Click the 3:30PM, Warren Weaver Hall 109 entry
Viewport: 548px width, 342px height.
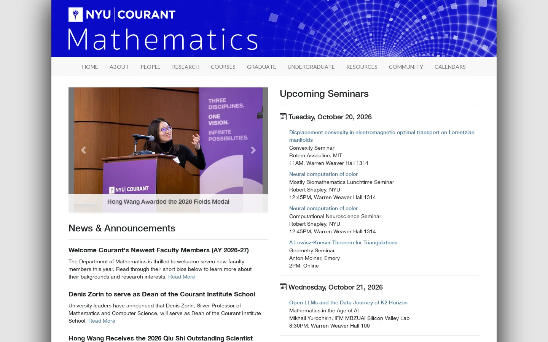(x=330, y=326)
